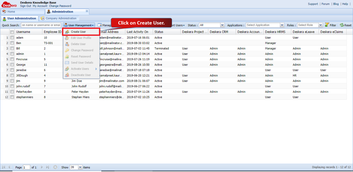Click the Home tab icon

pyautogui.click(x=4, y=11)
